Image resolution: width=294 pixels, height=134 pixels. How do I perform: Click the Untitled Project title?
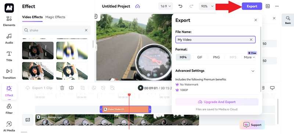click(x=116, y=6)
